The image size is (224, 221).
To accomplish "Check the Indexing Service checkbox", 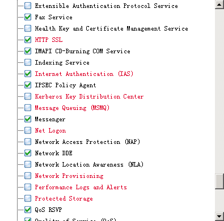I will click(28, 62).
